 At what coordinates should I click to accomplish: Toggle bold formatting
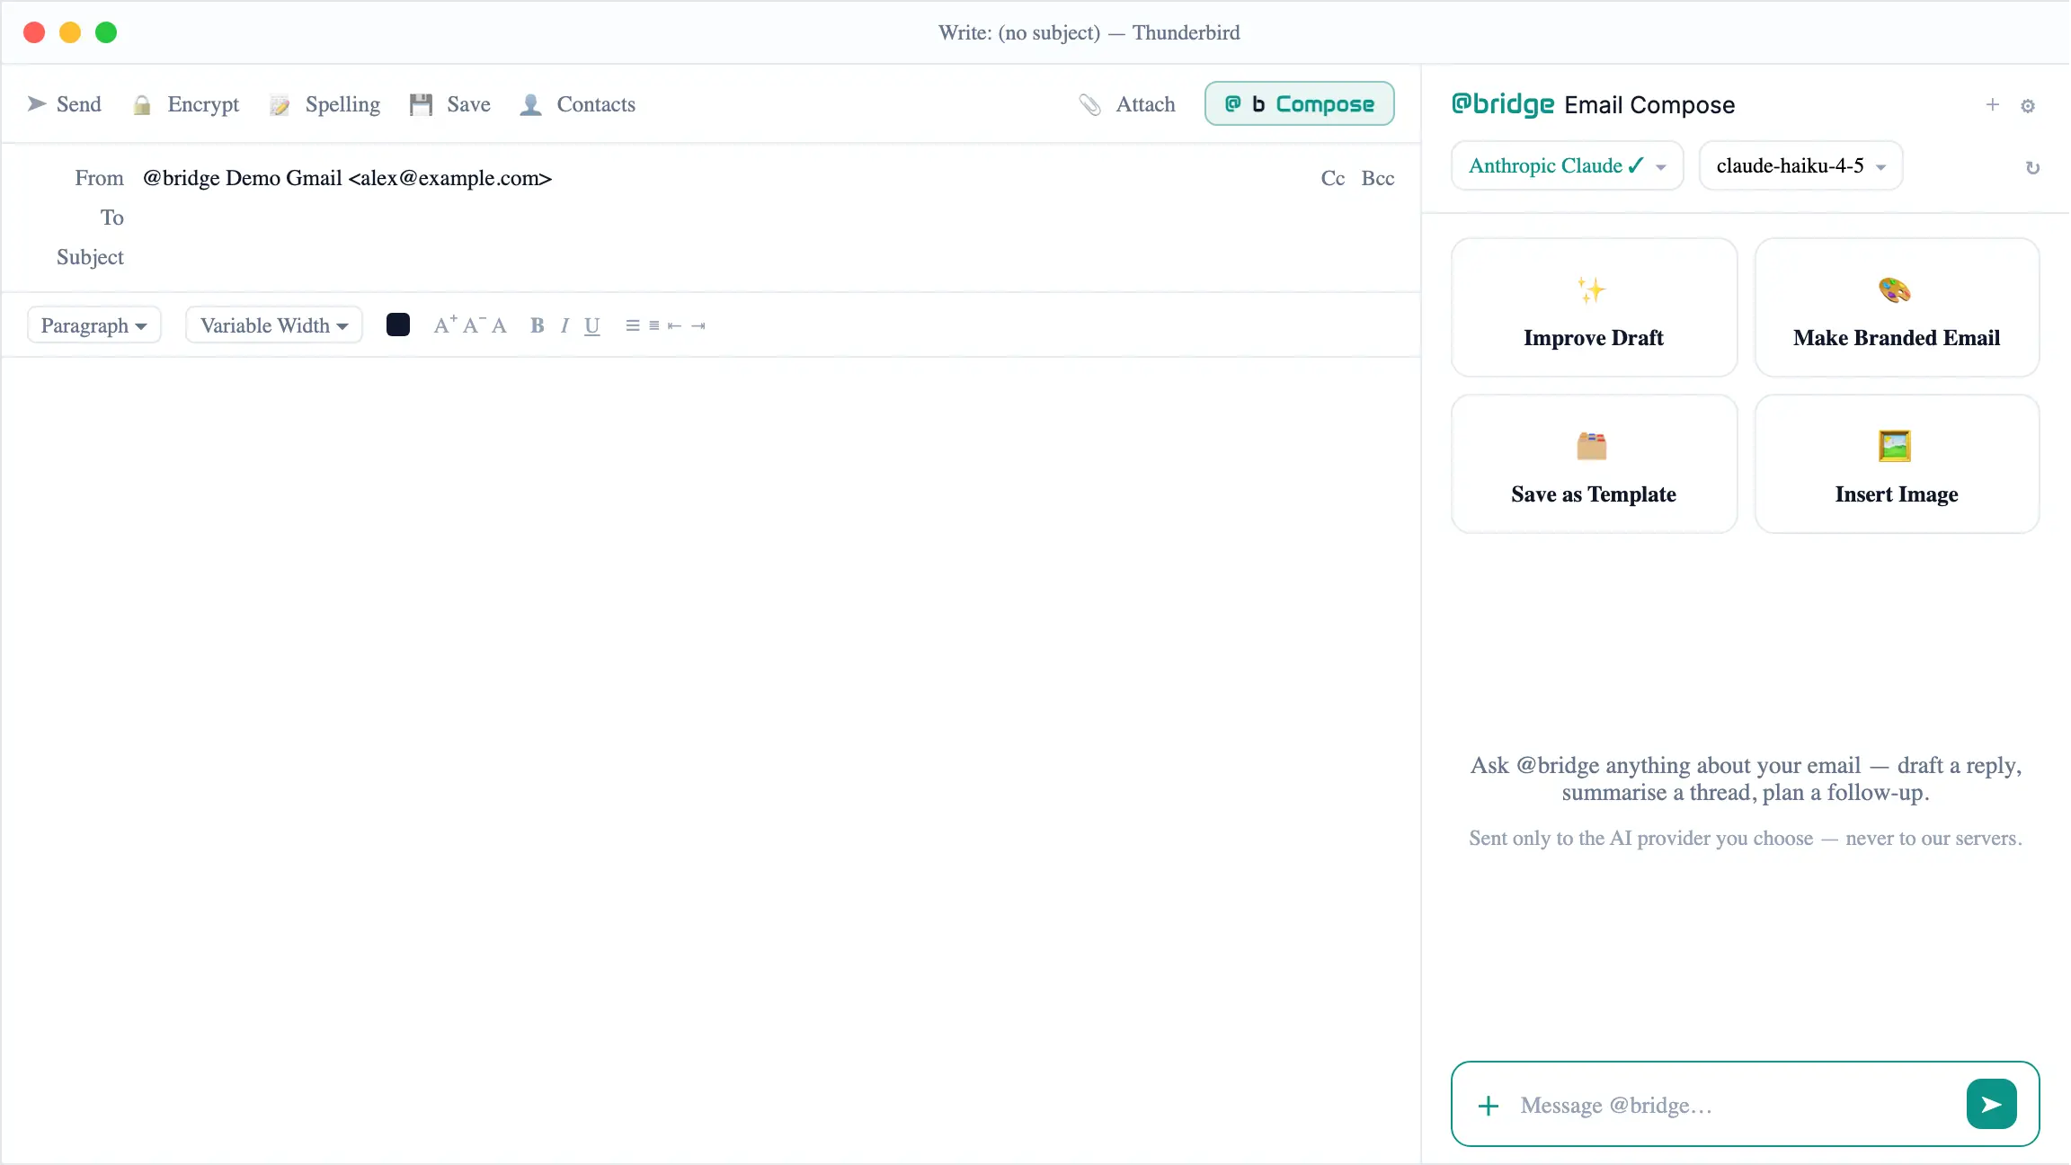tap(538, 325)
